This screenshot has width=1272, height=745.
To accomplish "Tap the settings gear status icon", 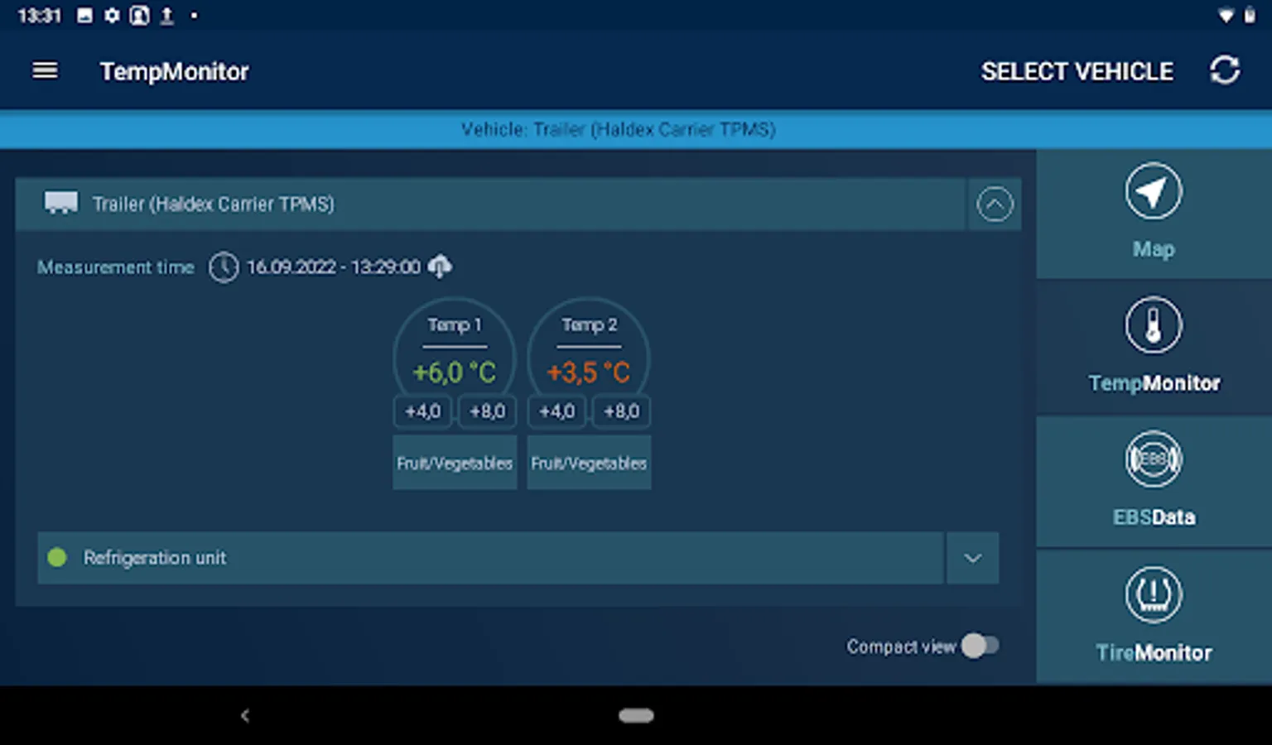I will click(x=112, y=16).
